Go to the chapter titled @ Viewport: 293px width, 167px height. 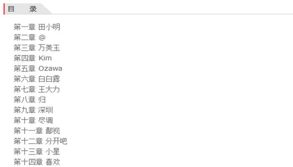tap(42, 38)
